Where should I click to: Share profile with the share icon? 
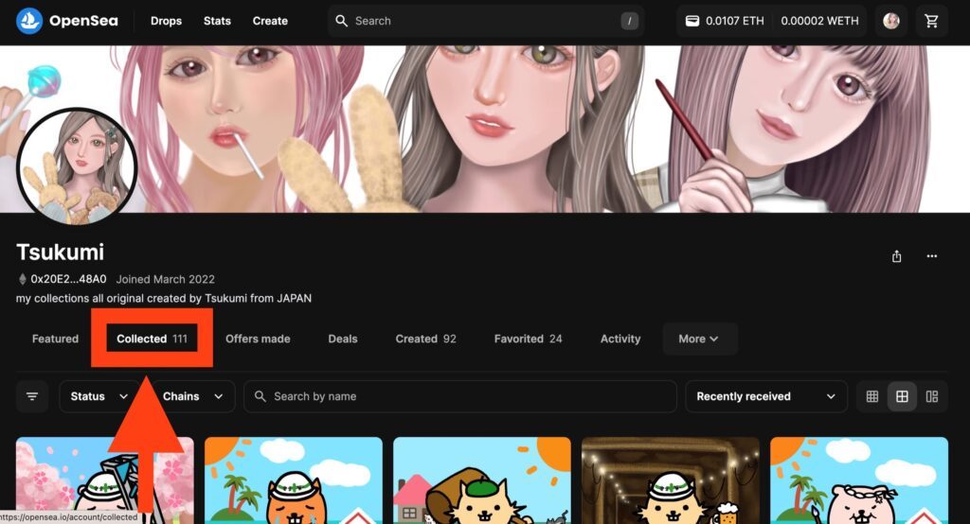click(x=896, y=256)
